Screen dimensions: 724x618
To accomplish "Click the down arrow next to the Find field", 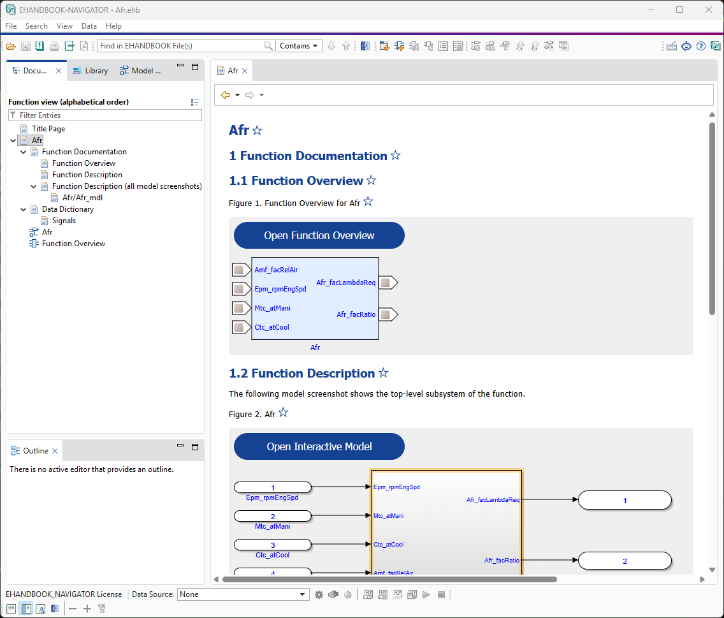I will point(331,46).
